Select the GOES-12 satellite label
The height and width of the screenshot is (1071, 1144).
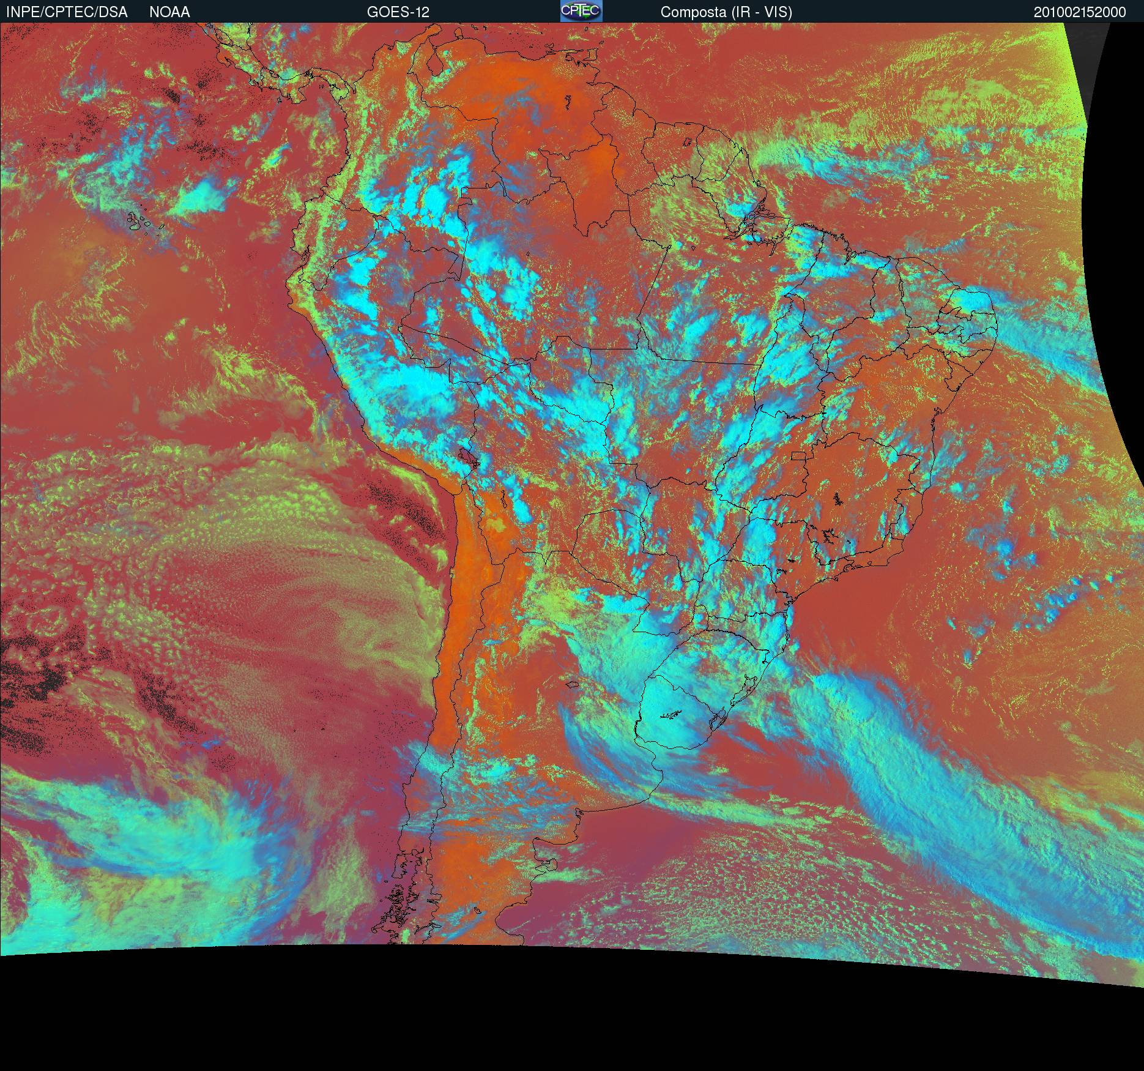point(398,12)
